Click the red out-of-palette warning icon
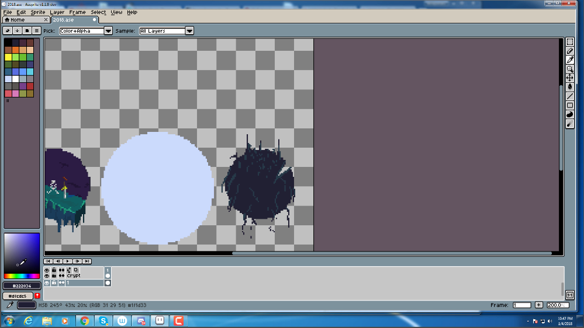Viewport: 584px width, 328px height. [37, 296]
